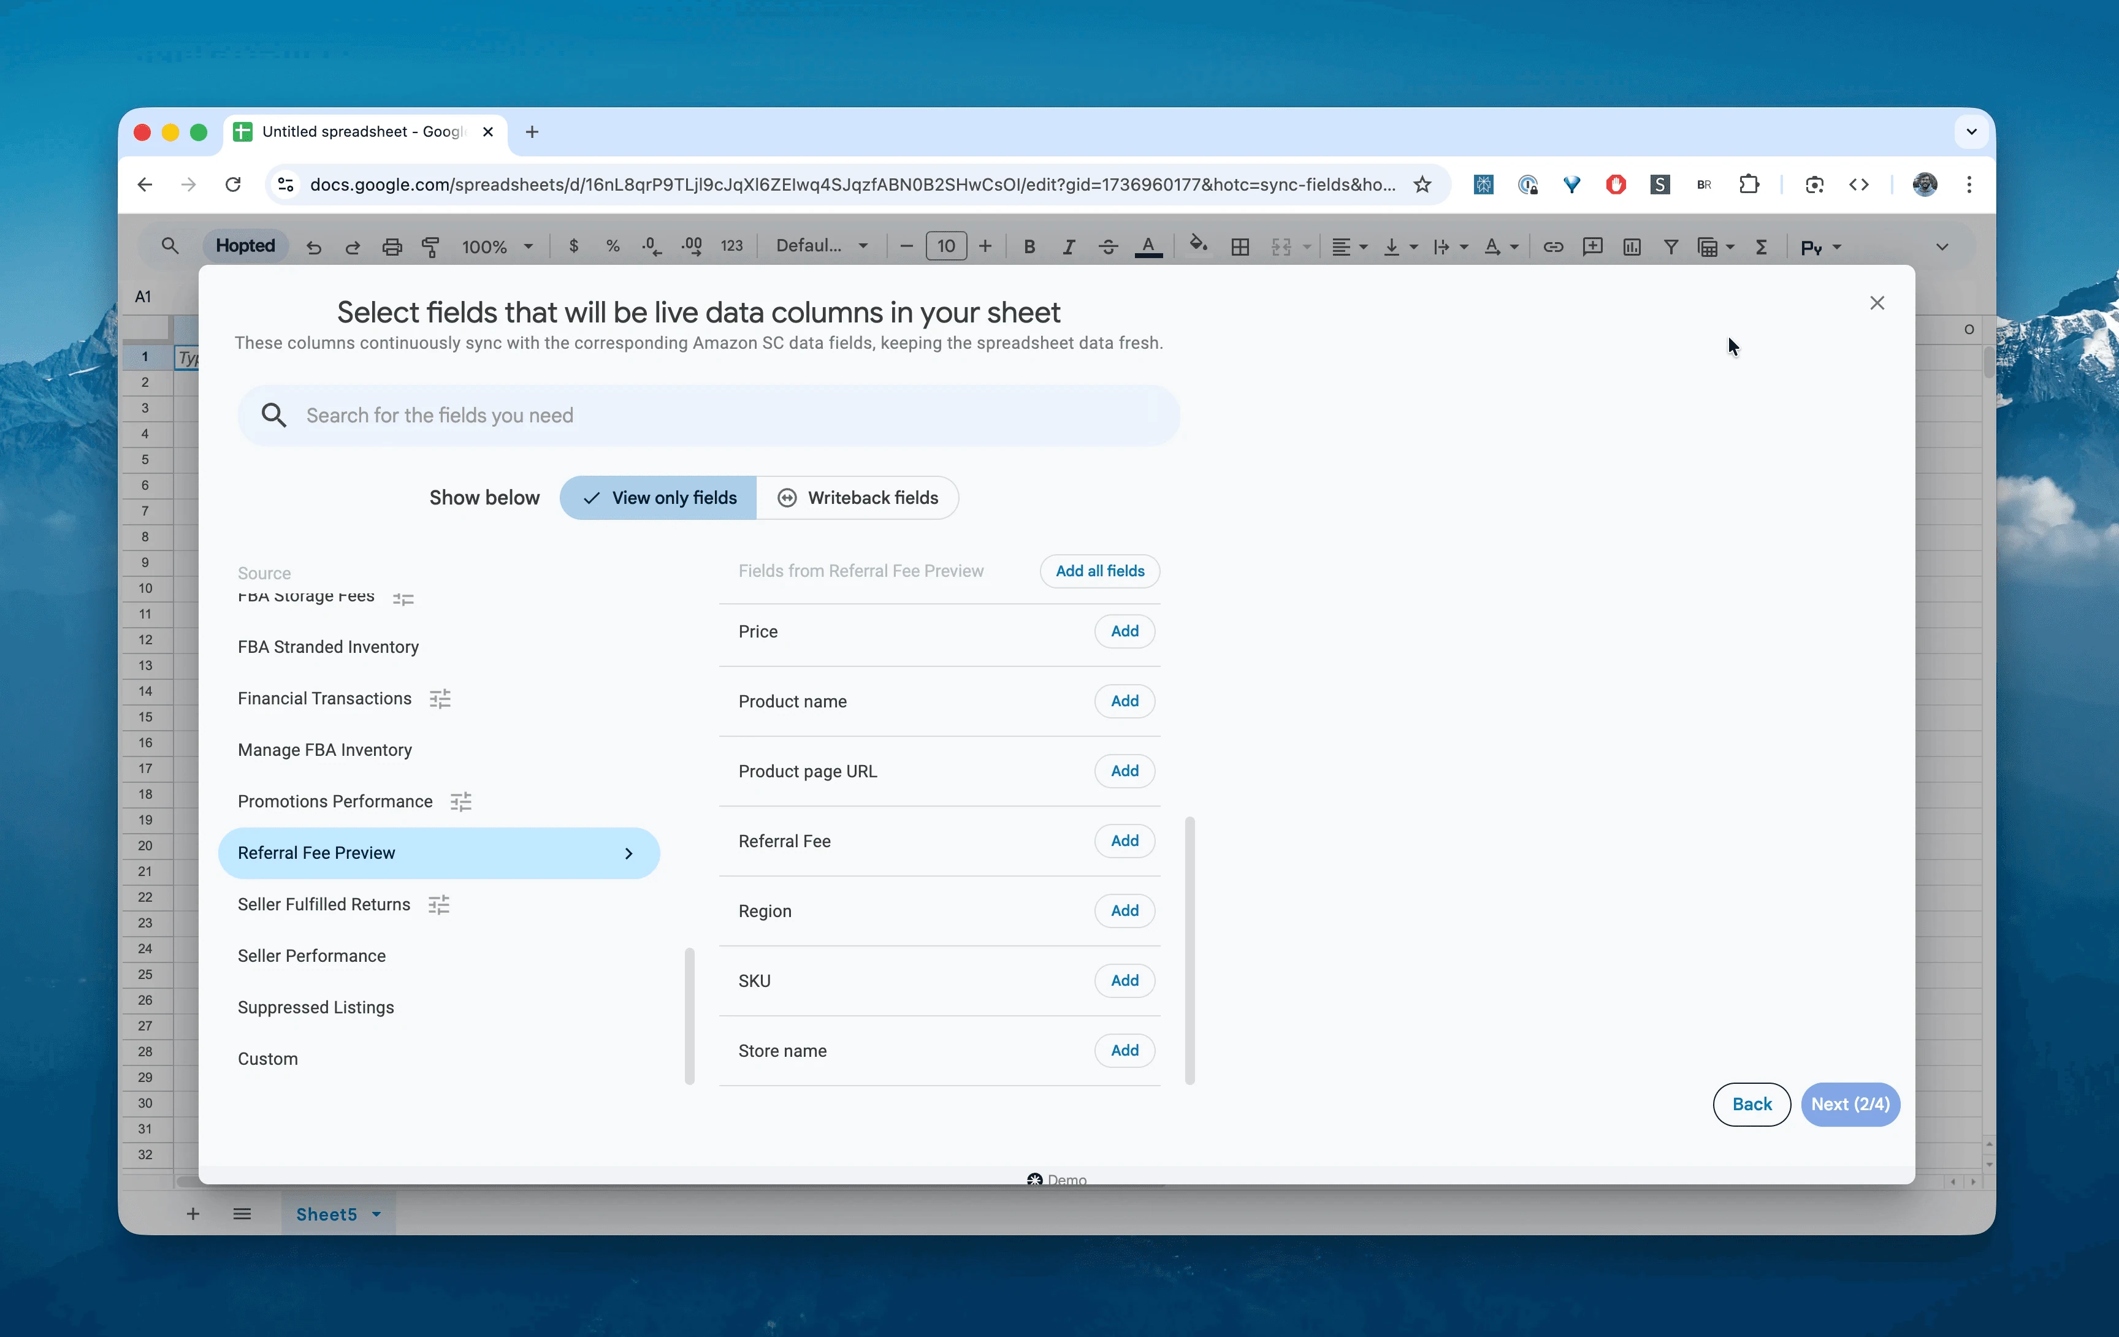Open text color picker
Screen dimensions: 2119x1337
point(1148,247)
